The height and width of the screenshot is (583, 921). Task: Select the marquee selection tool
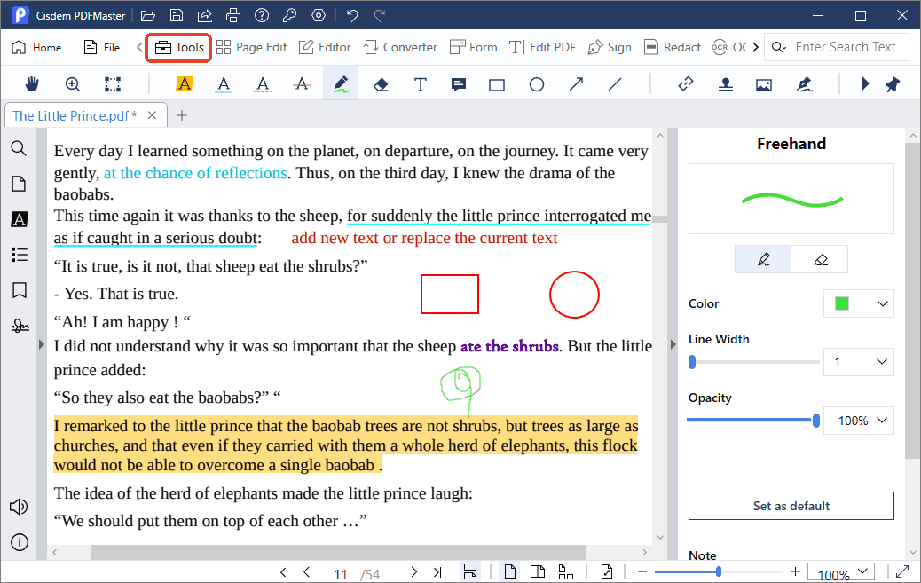click(113, 84)
